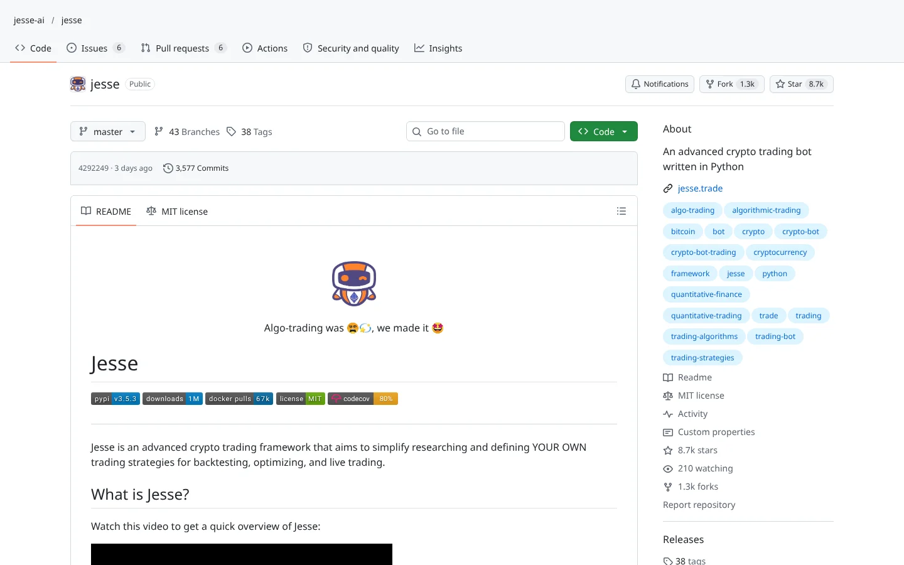Open the Custom properties link
The height and width of the screenshot is (565, 904).
tap(709, 432)
